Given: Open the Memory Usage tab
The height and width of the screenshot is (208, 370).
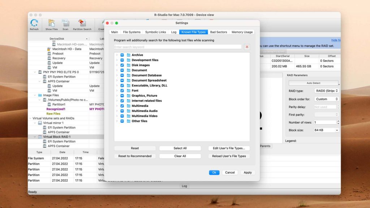Looking at the screenshot, I should 242,32.
